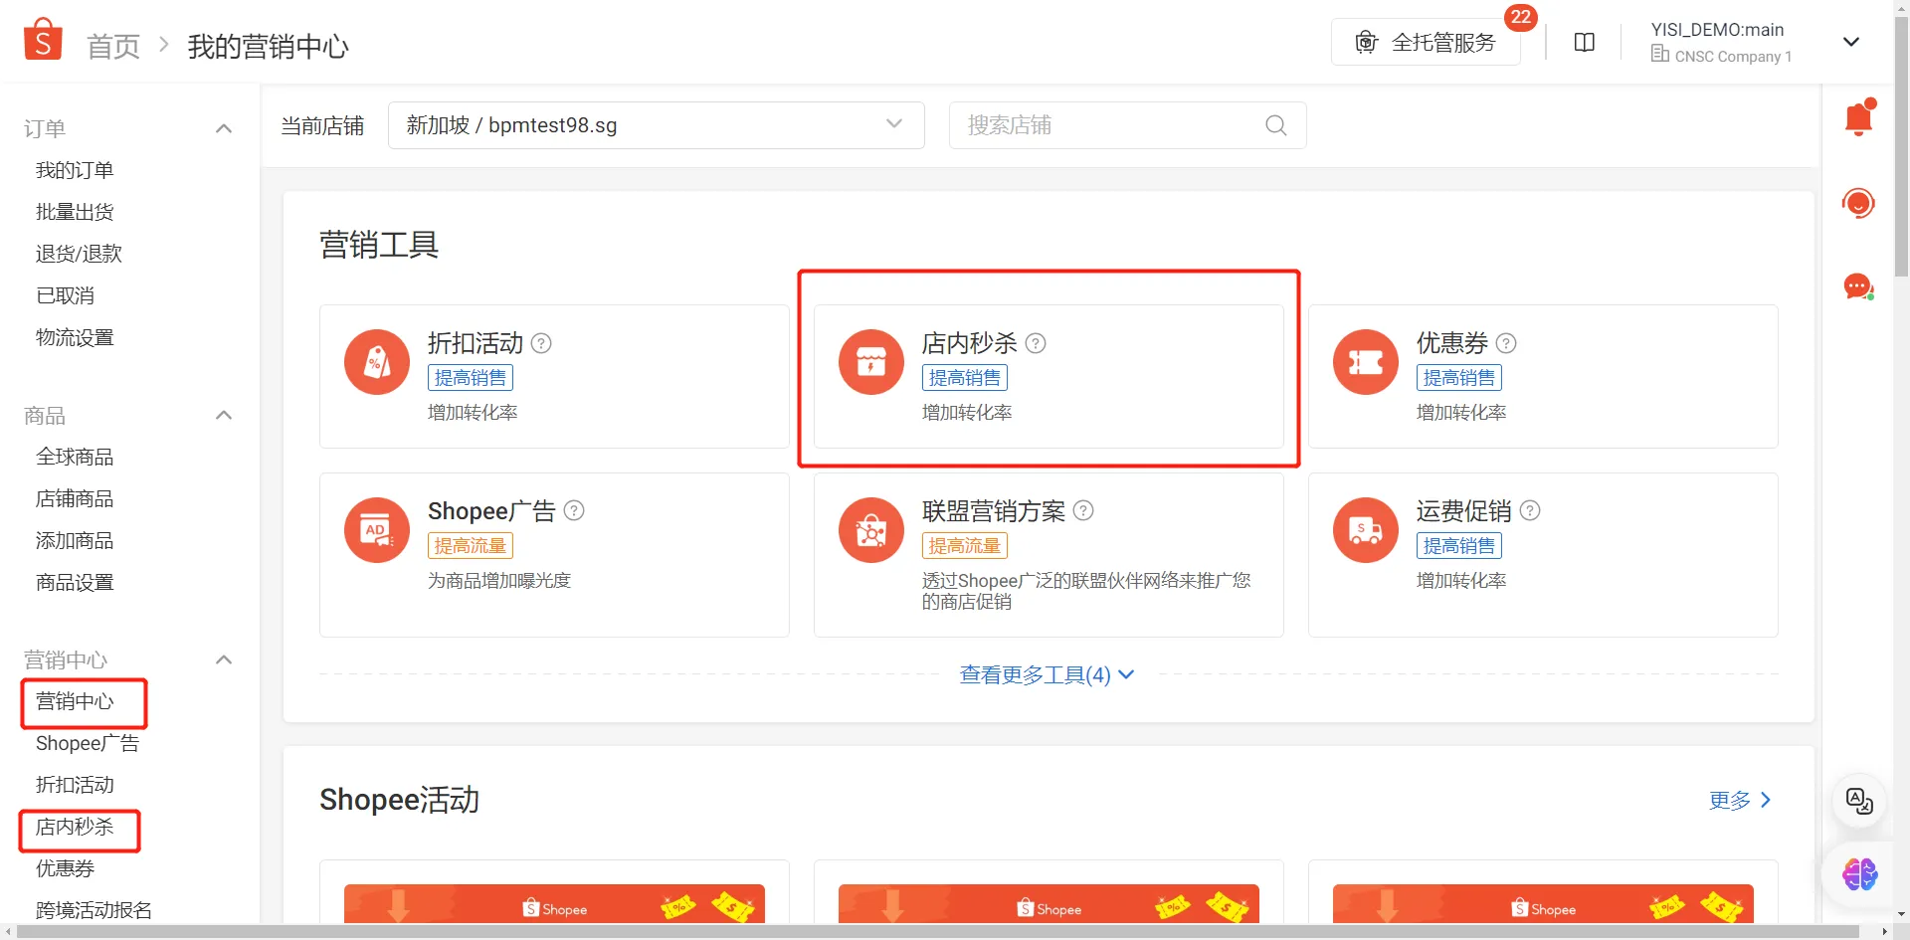Click the Shopee logo in top-left corner
This screenshot has width=1910, height=940.
(x=42, y=38)
